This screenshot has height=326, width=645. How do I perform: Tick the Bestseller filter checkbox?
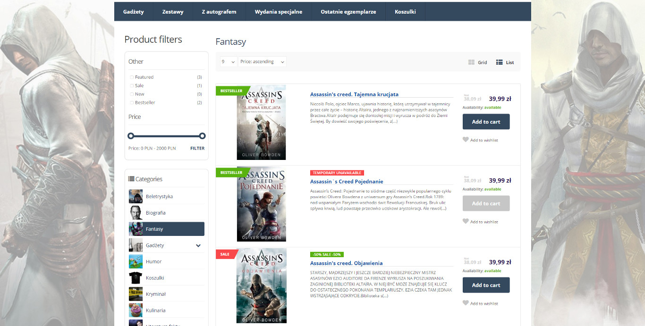click(132, 103)
